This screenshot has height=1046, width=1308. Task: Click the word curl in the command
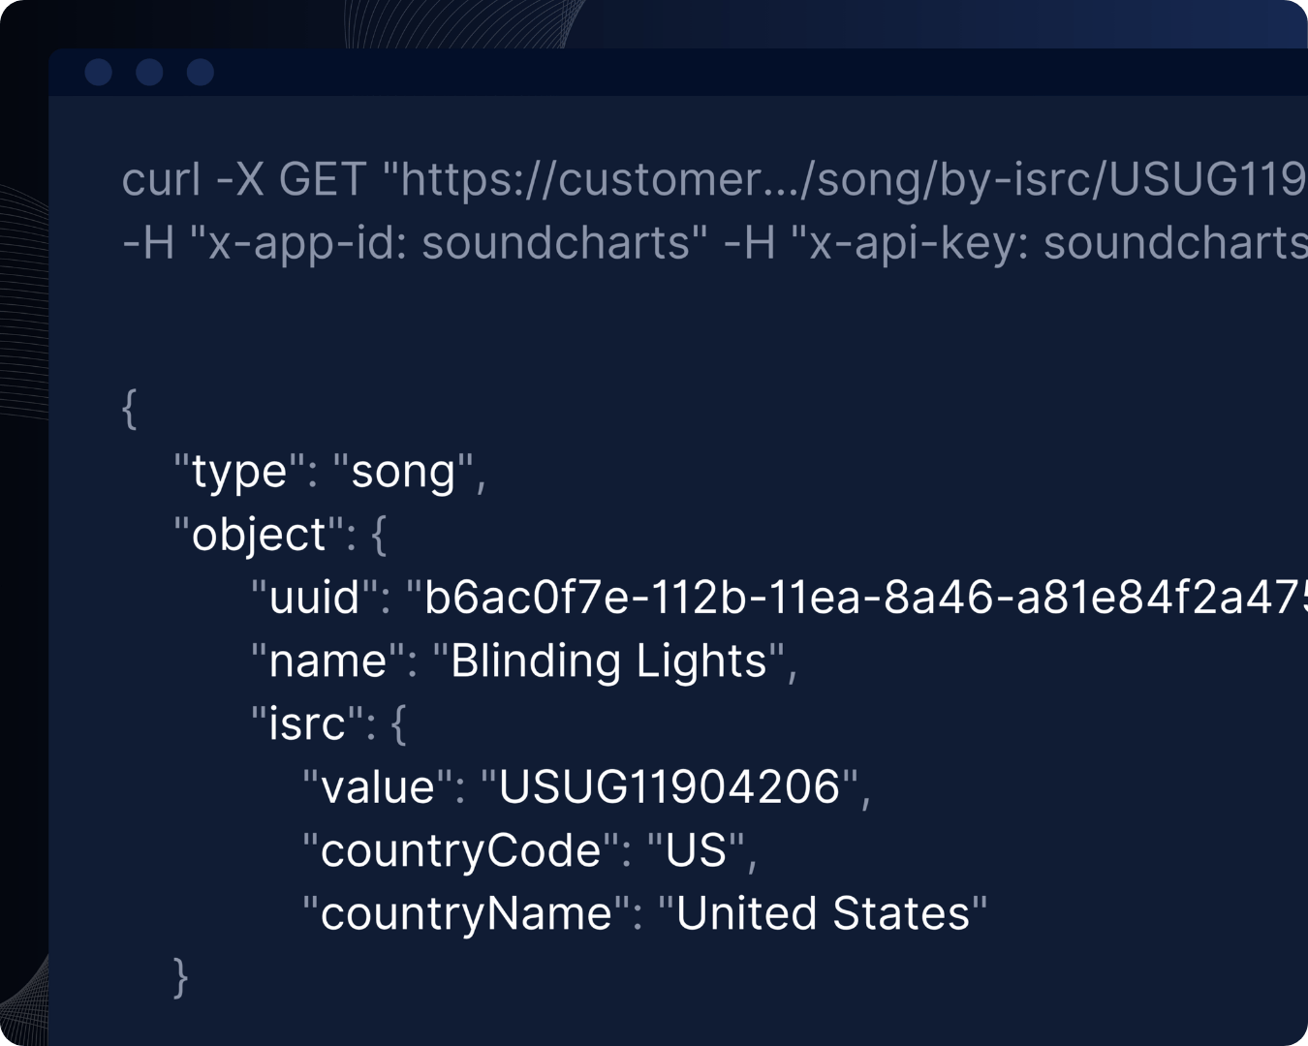coord(161,179)
